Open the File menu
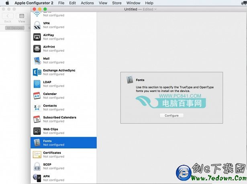The image size is (247, 184). coord(61,3)
